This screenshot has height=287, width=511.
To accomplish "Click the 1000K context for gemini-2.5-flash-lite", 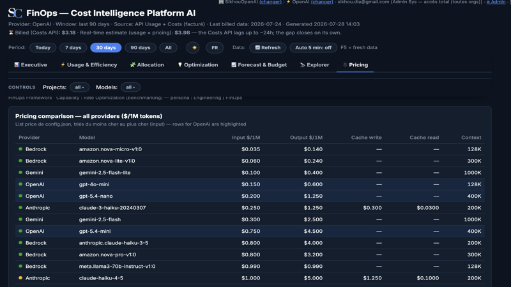I will (473, 172).
